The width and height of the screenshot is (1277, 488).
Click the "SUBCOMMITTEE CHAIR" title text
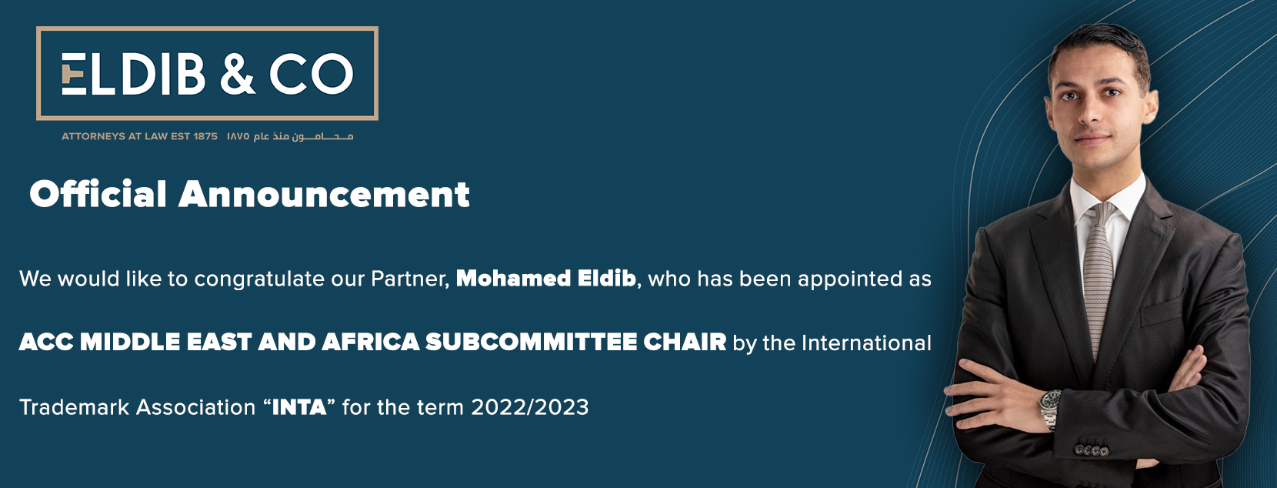coord(575,343)
